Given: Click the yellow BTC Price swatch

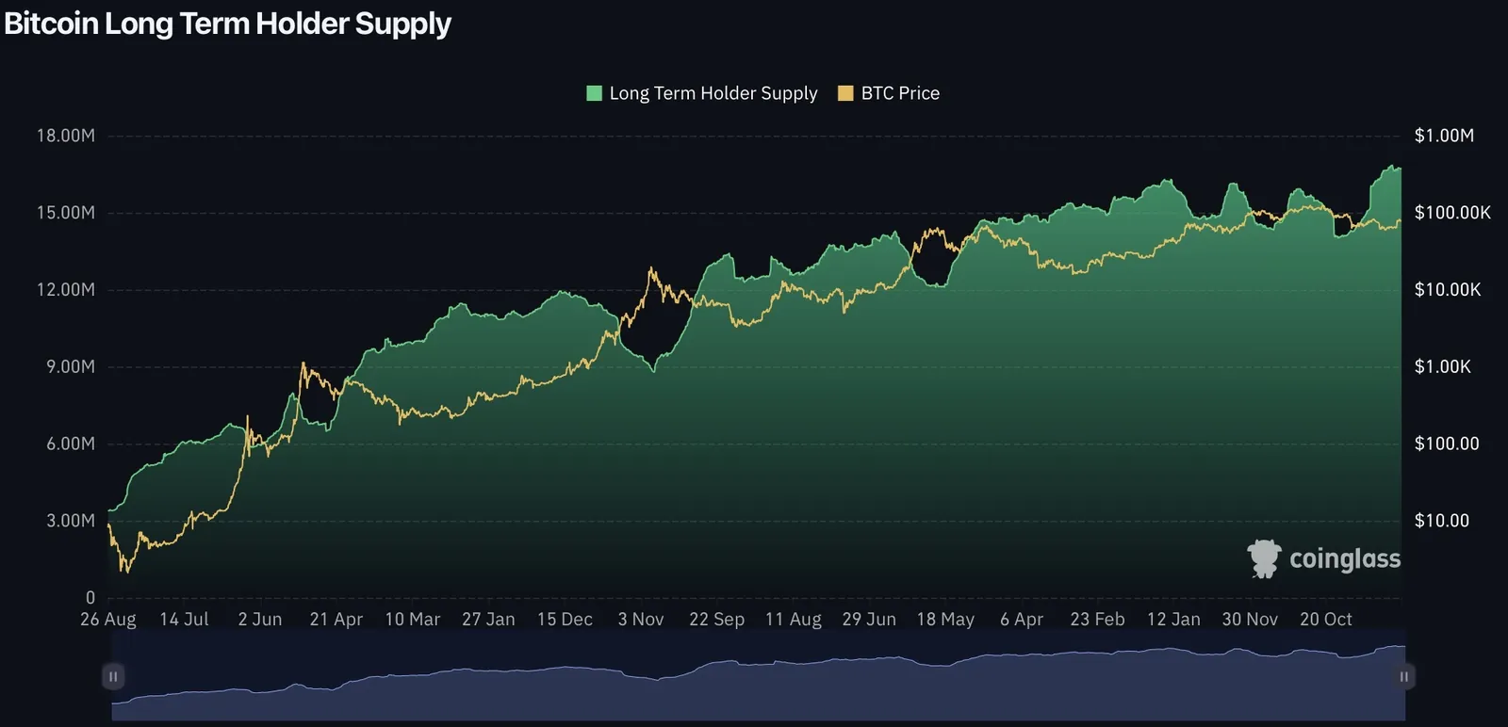Looking at the screenshot, I should (845, 93).
